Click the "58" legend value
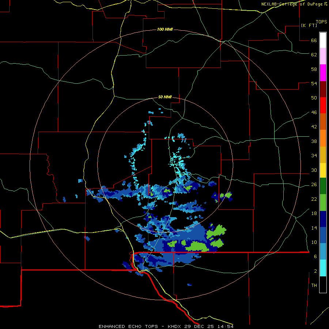The width and height of the screenshot is (329, 329). point(314,69)
